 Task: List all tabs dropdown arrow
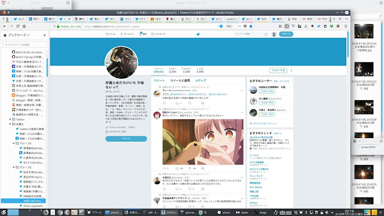346,19
